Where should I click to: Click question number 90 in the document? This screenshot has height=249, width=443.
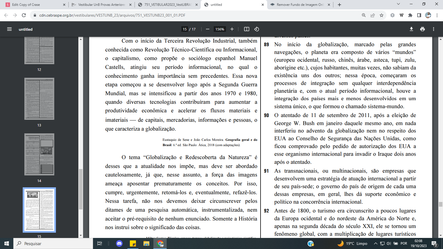266,115
